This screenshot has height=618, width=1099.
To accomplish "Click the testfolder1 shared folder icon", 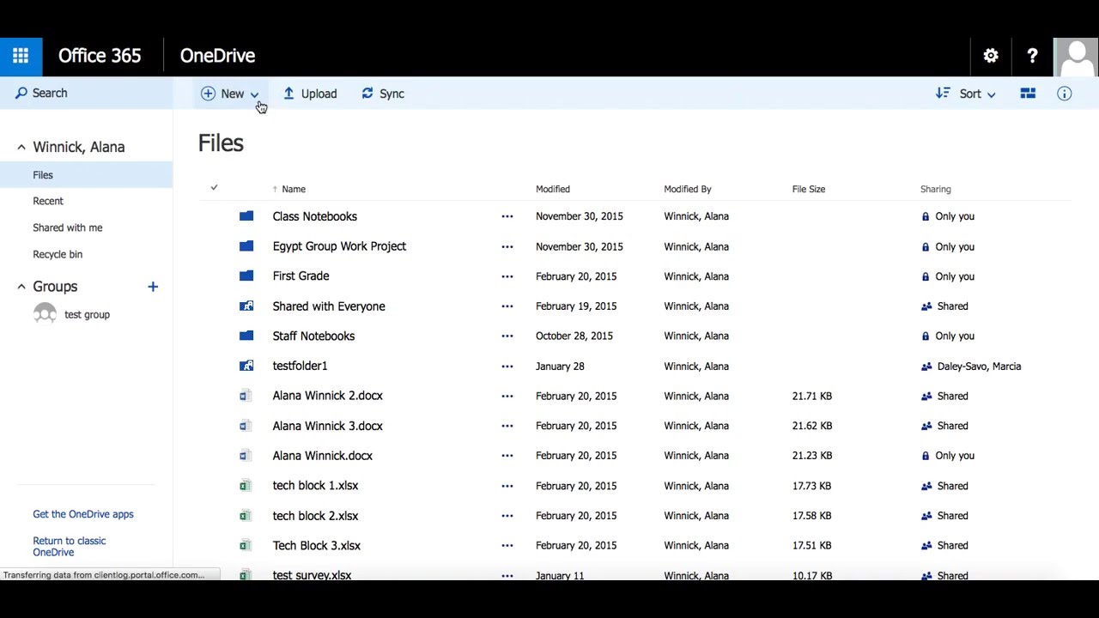I will coord(246,366).
